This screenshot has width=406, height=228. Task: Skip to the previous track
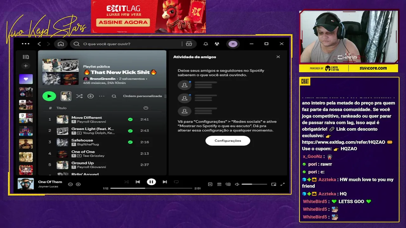(x=138, y=182)
